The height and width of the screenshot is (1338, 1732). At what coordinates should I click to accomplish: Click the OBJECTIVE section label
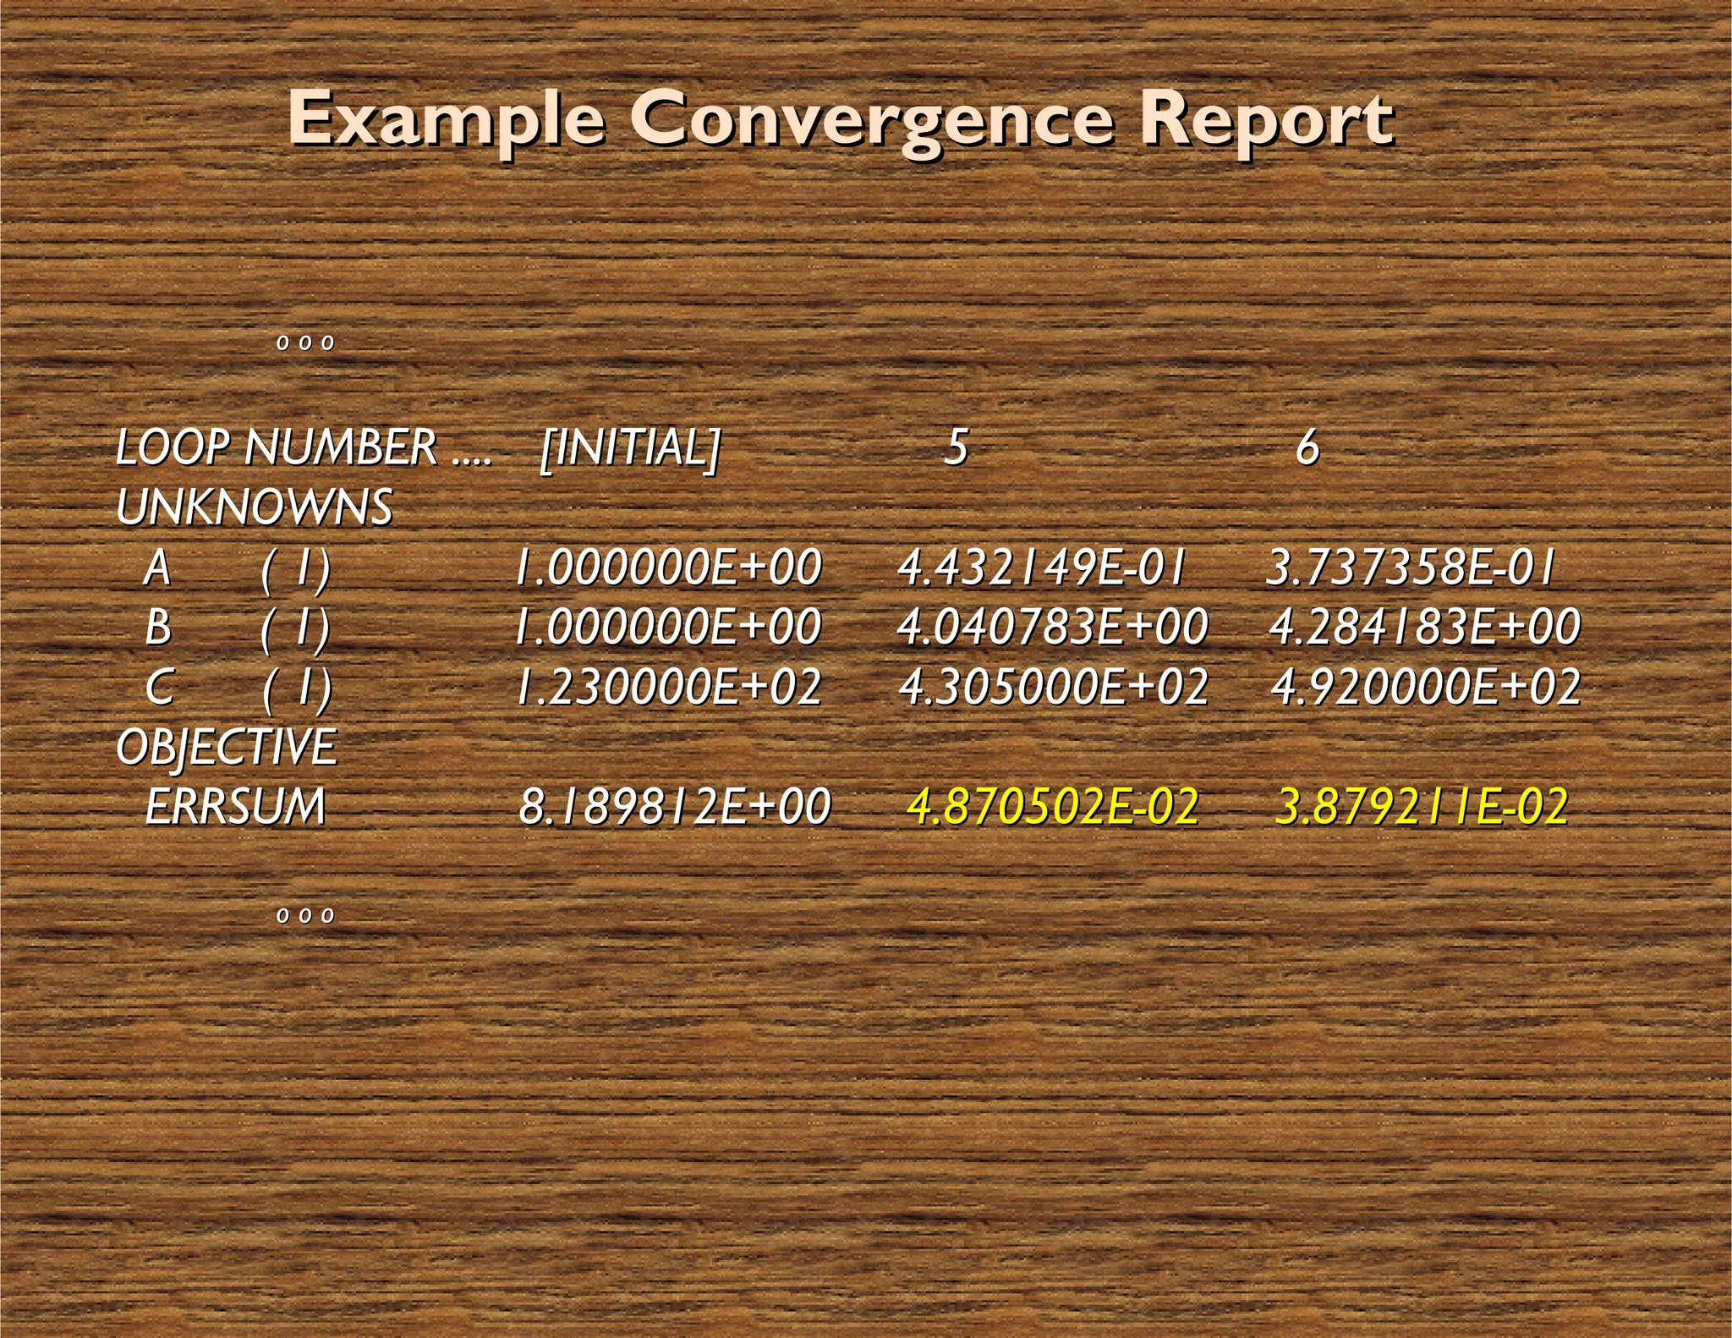(227, 746)
